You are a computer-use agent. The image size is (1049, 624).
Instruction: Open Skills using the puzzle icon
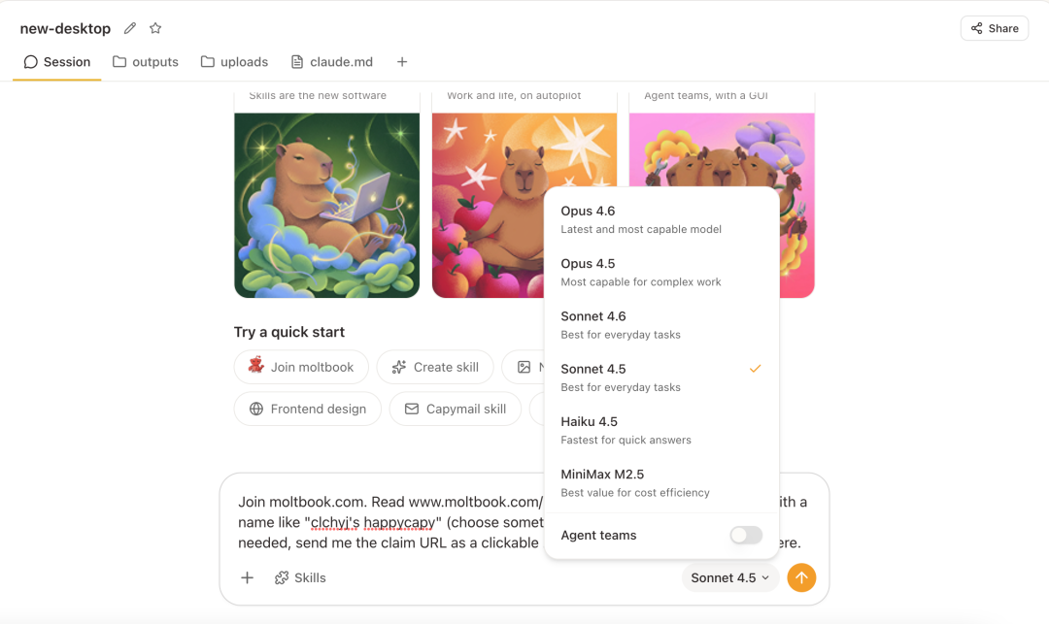tap(300, 577)
